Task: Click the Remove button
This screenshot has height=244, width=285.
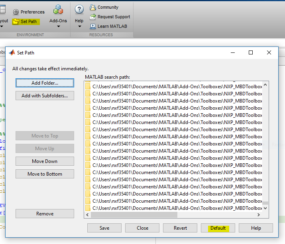Action: tap(45, 214)
